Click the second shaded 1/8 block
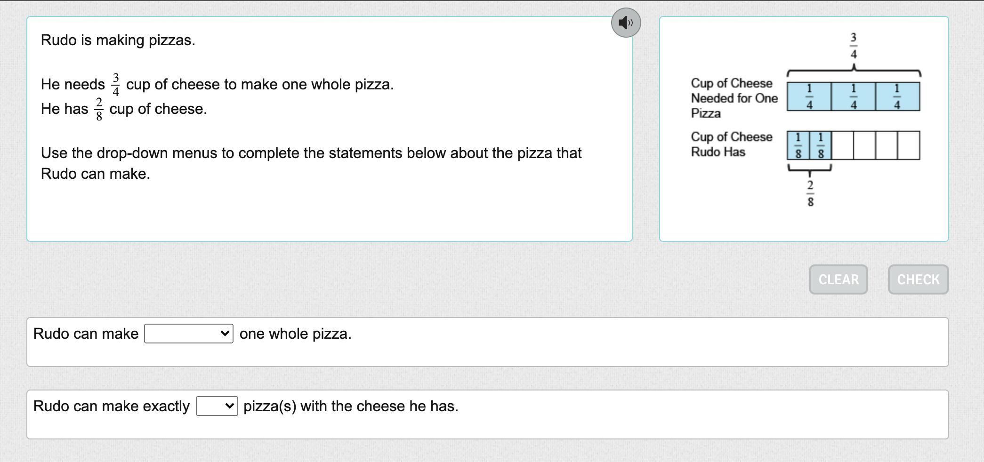Viewport: 984px width, 462px height. point(820,145)
